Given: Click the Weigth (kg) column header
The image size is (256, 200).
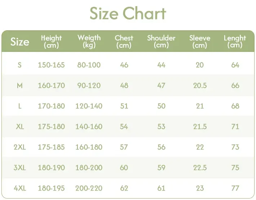Looking at the screenshot, I should tap(89, 42).
